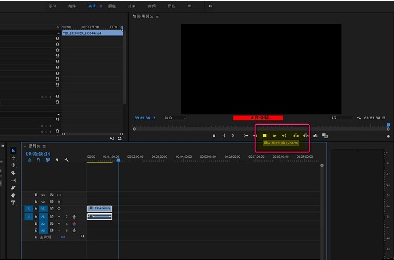Viewport: 394px width, 260px height.
Task: Click the Mark In button
Action: tap(224, 136)
